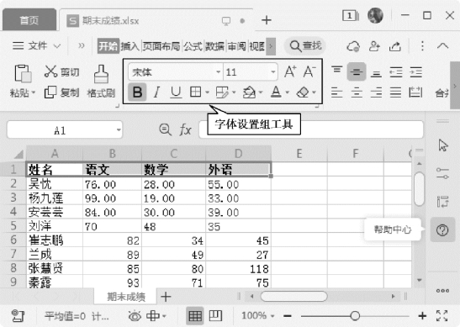Expand the Name Box A1 dropdown arrow

(x=119, y=129)
